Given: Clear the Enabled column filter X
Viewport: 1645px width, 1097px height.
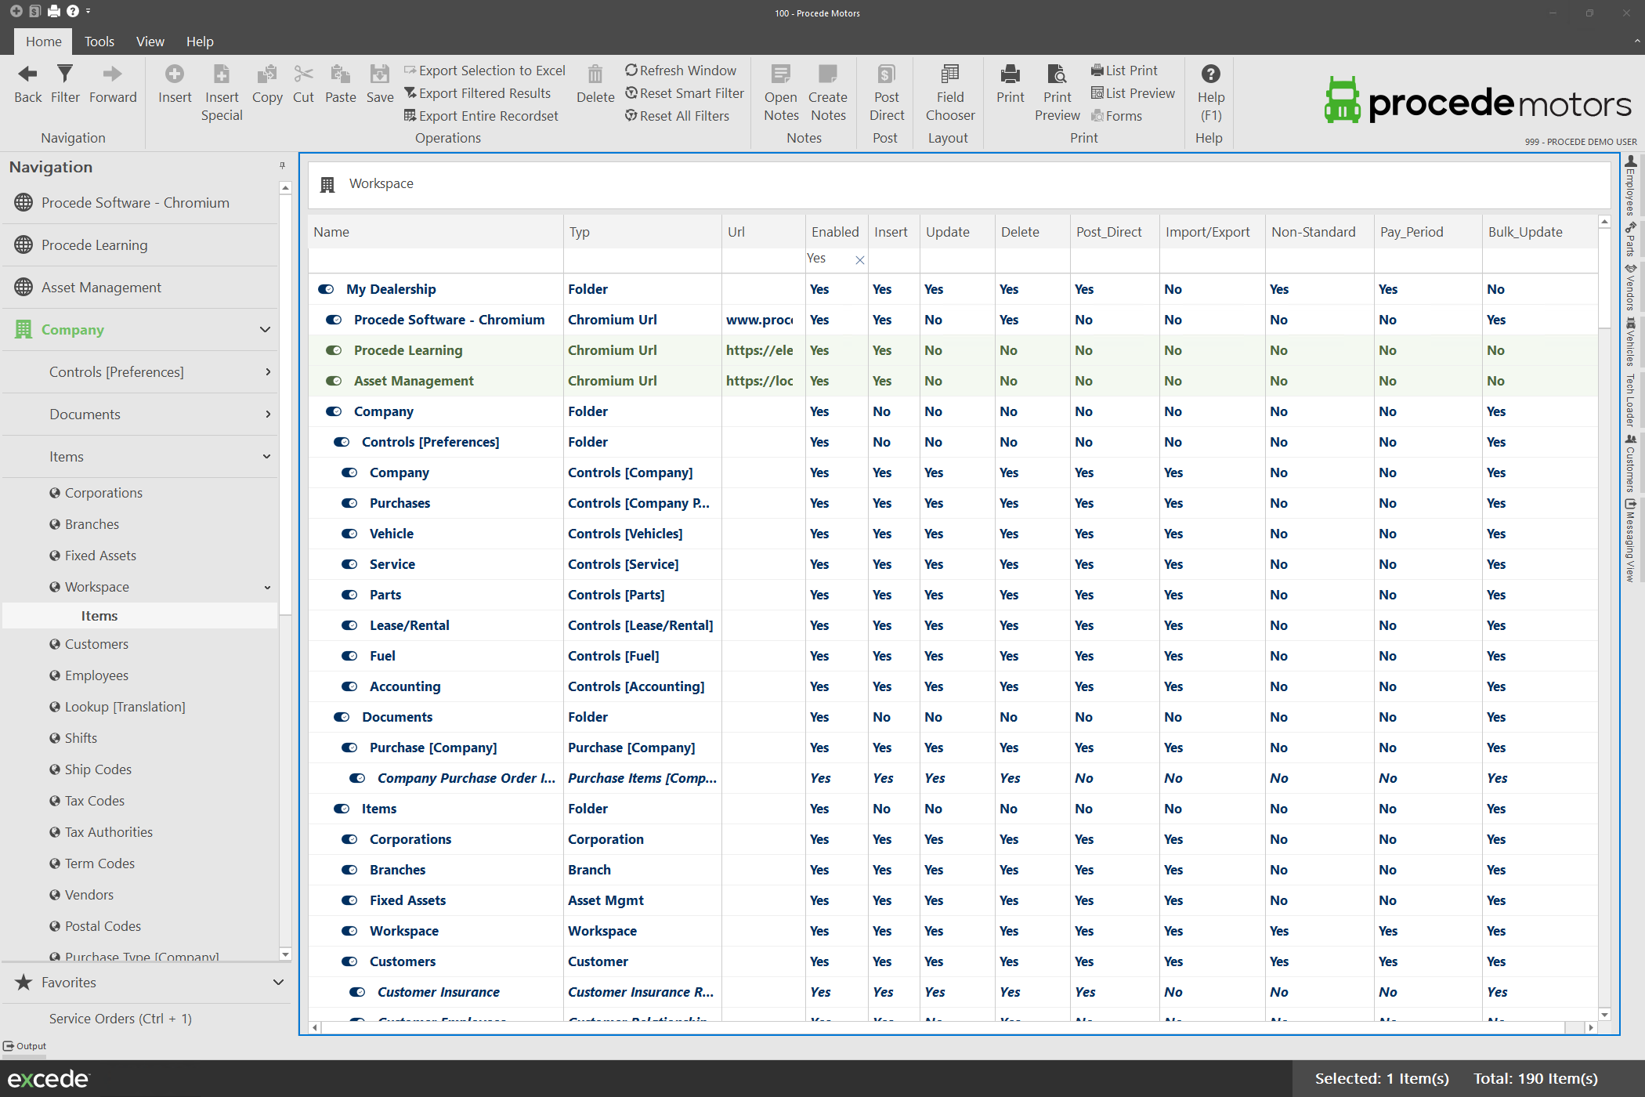Looking at the screenshot, I should point(859,260).
